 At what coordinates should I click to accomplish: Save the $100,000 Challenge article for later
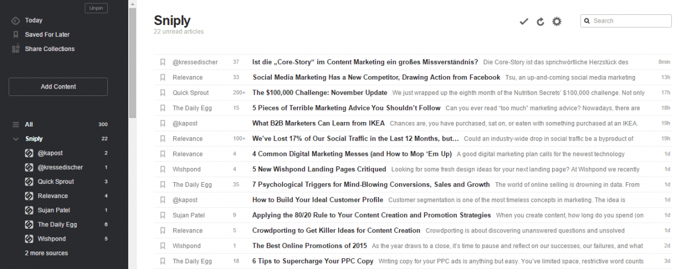click(x=162, y=93)
